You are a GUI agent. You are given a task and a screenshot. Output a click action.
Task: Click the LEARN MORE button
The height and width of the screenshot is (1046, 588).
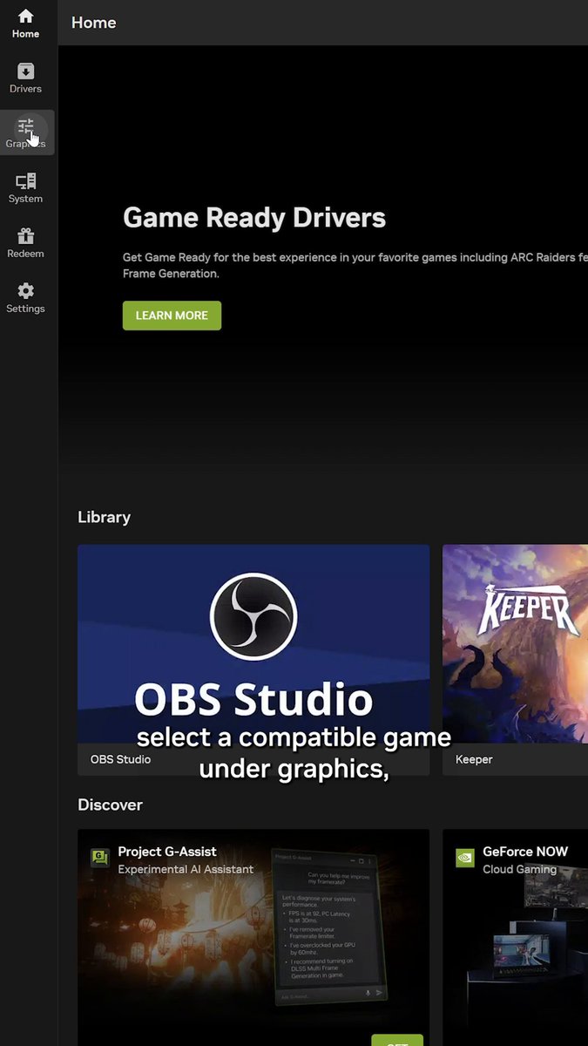pyautogui.click(x=172, y=316)
